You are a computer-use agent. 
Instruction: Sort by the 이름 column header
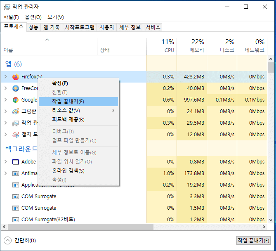(x=49, y=46)
